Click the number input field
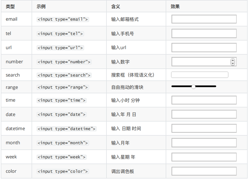This screenshot has height=179, width=250. tap(204, 62)
